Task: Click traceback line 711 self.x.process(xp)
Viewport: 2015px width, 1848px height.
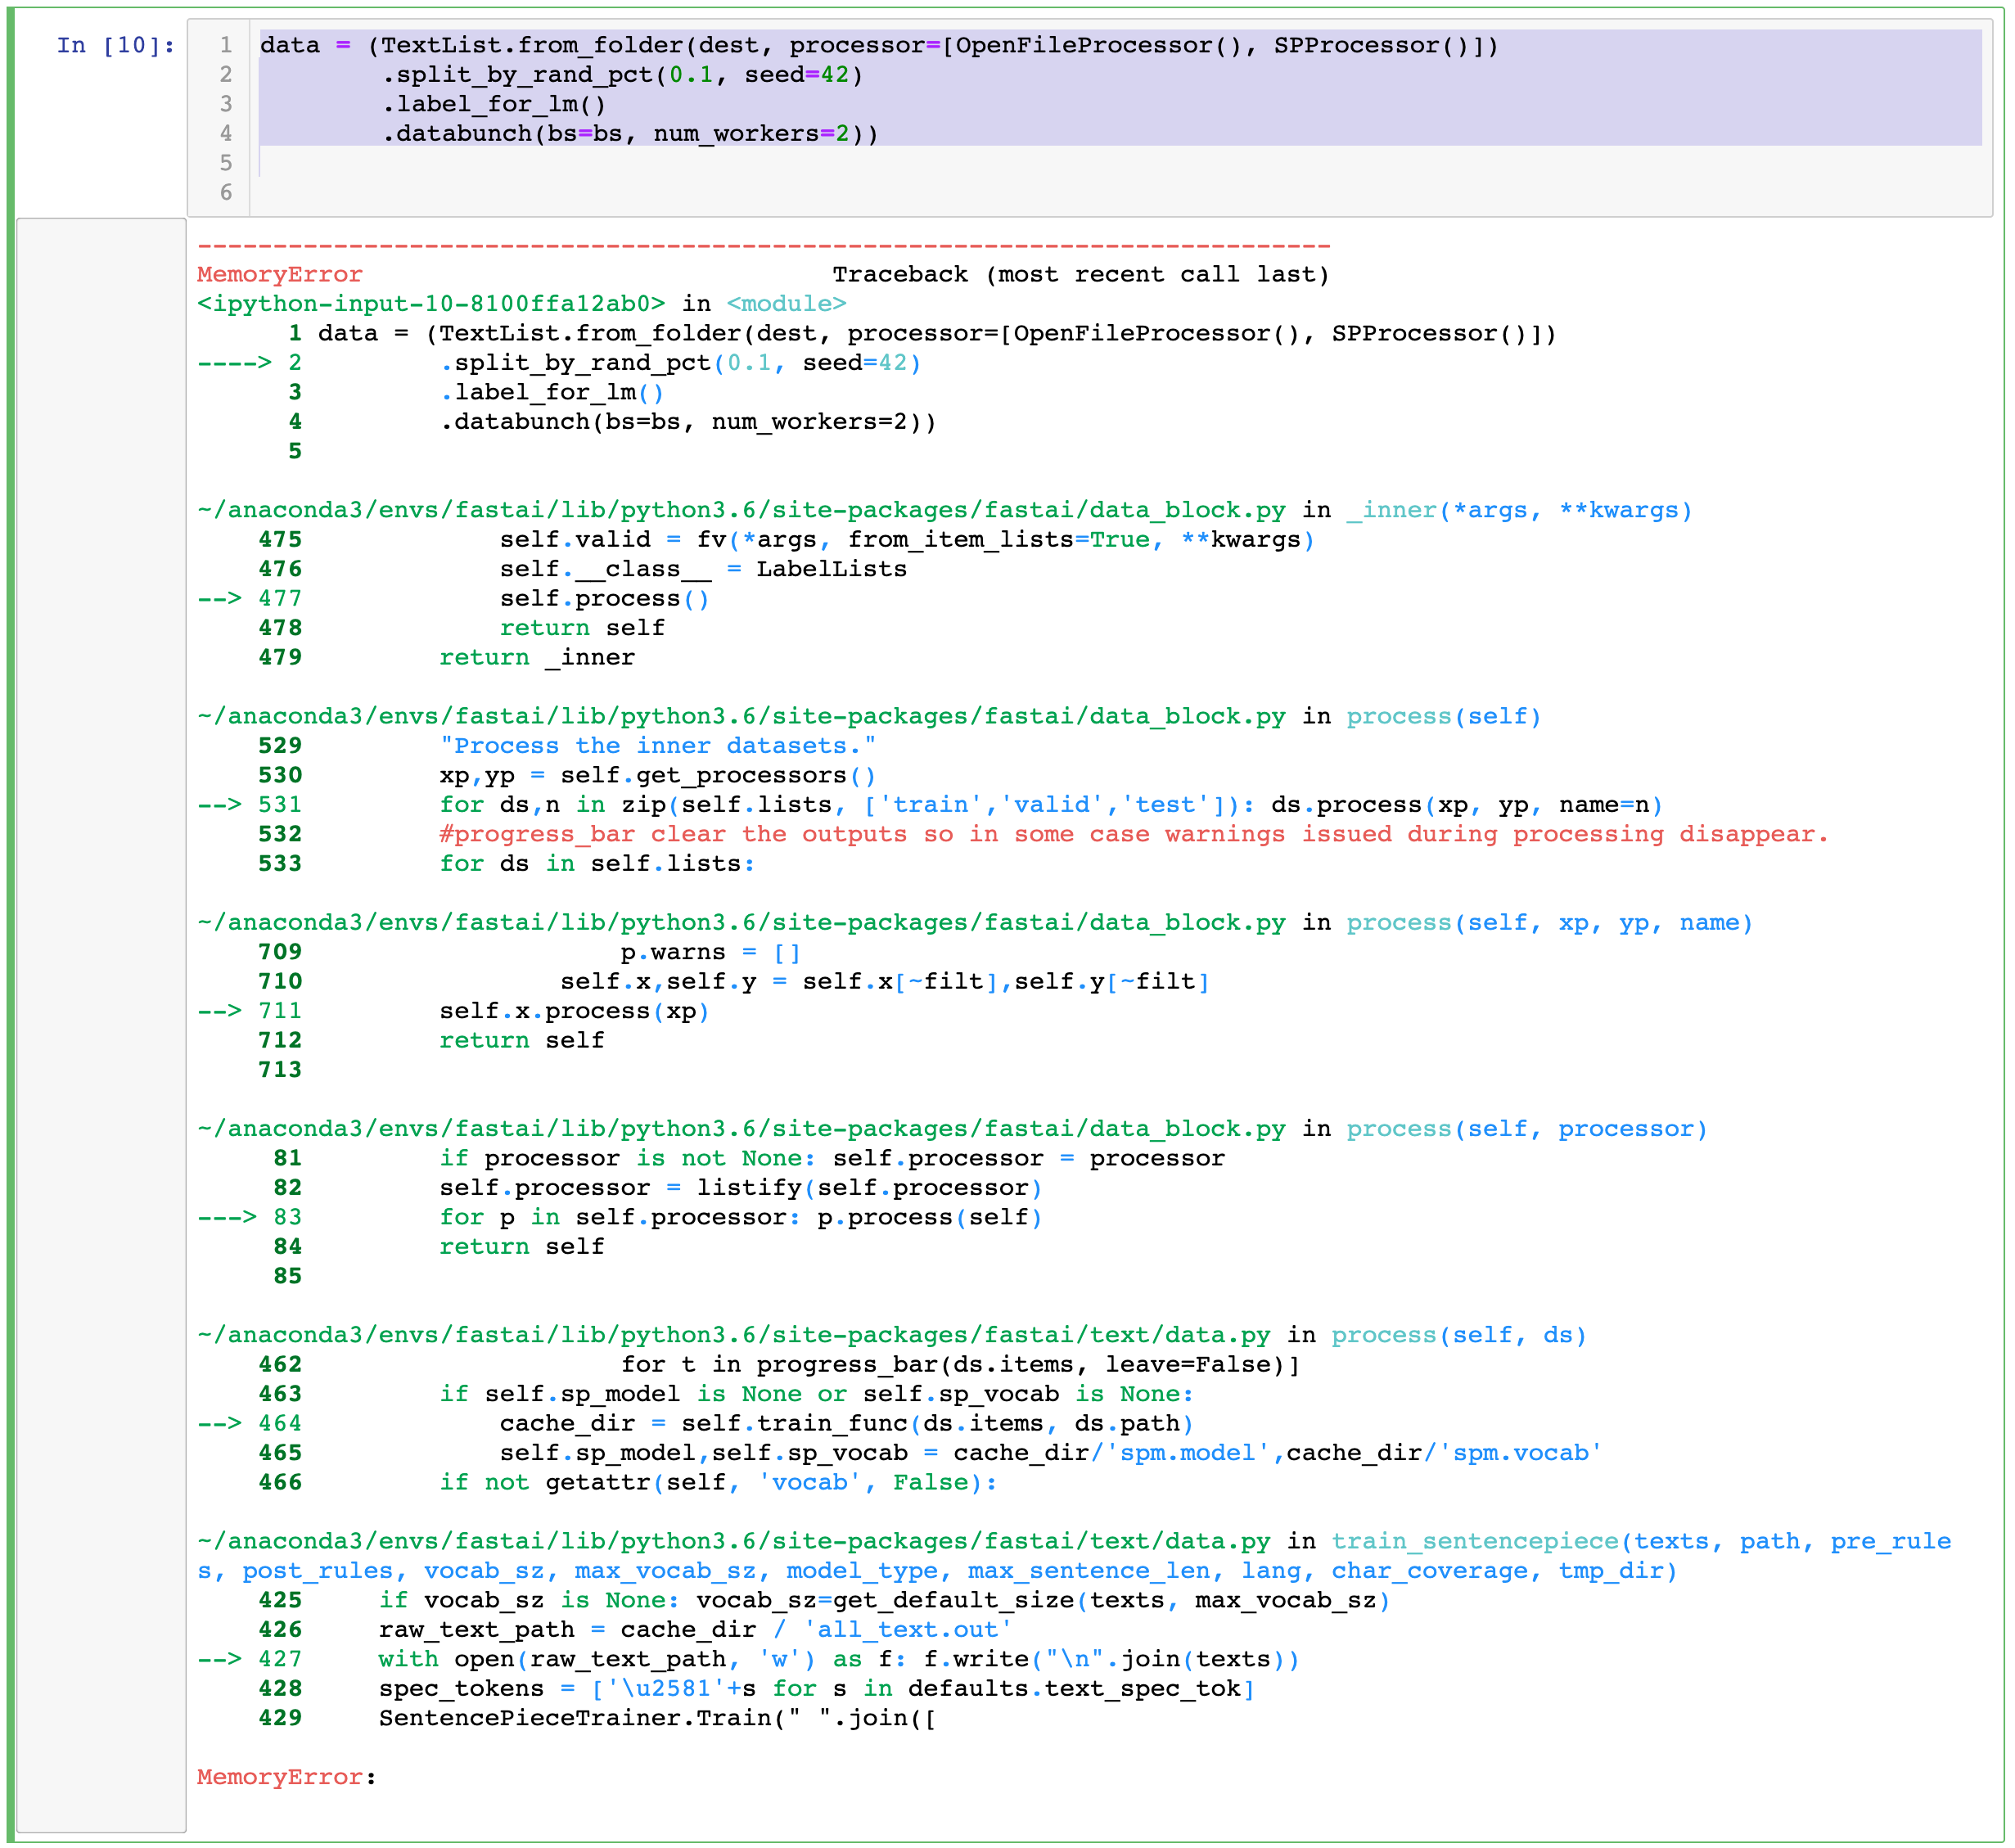Action: tap(574, 1012)
